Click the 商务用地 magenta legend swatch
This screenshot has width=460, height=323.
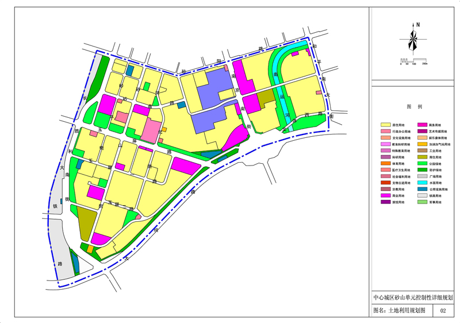point(422,125)
